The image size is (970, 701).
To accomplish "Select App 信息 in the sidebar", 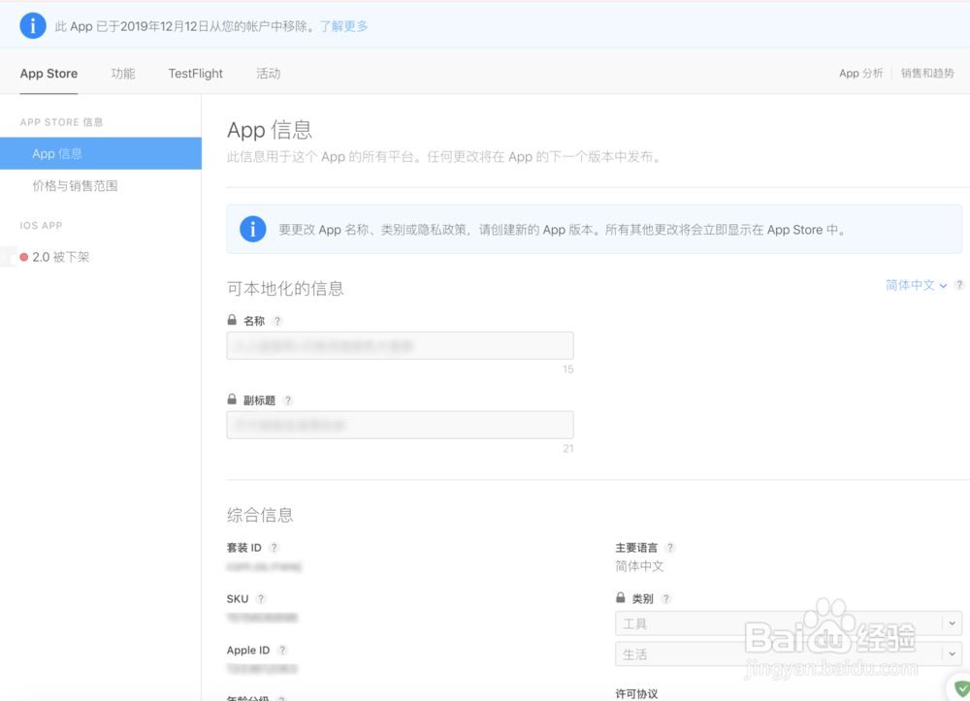I will click(101, 153).
